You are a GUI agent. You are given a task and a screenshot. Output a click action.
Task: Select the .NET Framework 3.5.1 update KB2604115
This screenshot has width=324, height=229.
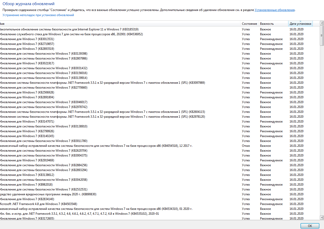click(x=160, y=112)
